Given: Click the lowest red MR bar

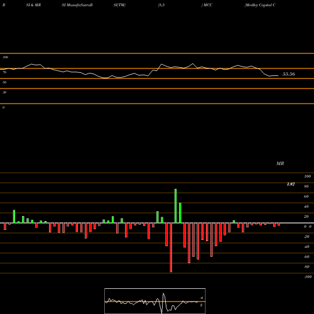Looking at the screenshot, I should coord(171,247).
